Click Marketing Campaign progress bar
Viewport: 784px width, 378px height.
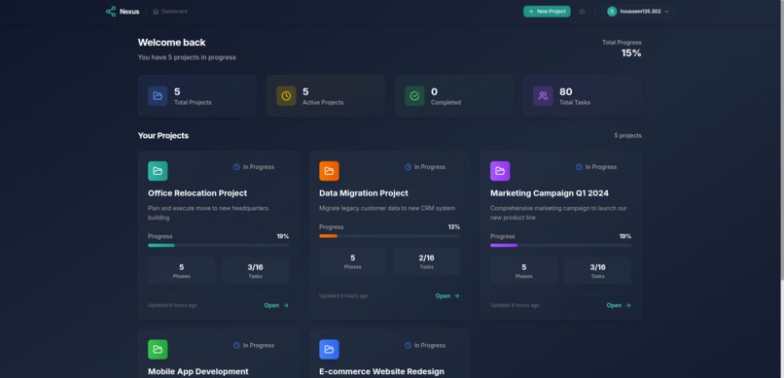click(x=560, y=245)
